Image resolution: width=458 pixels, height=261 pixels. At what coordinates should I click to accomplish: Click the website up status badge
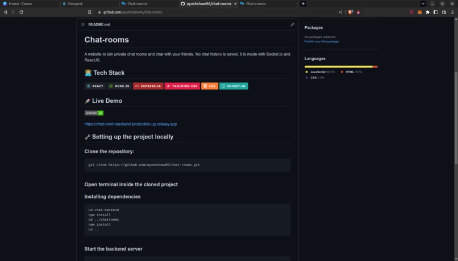click(94, 113)
